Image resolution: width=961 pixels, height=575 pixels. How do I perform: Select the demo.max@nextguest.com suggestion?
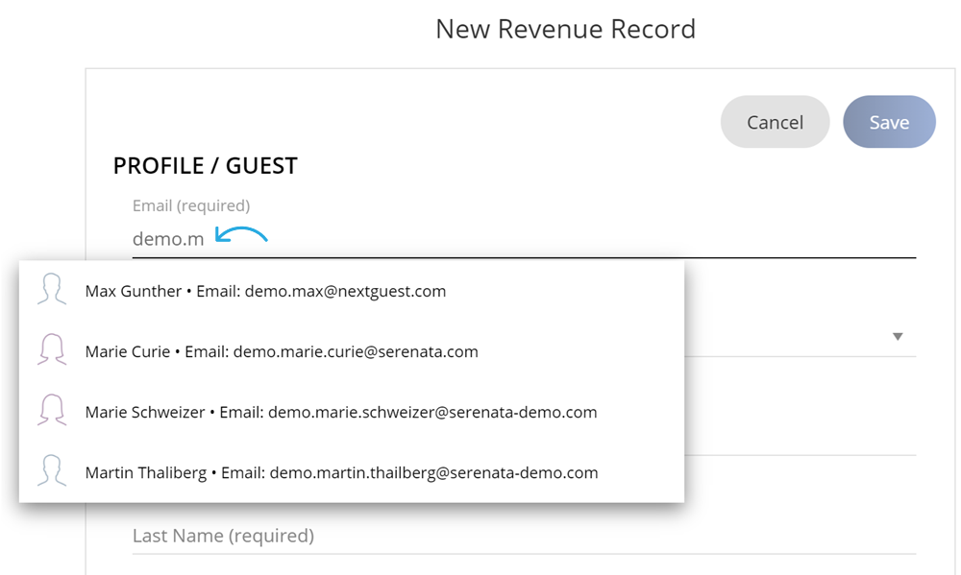click(352, 291)
